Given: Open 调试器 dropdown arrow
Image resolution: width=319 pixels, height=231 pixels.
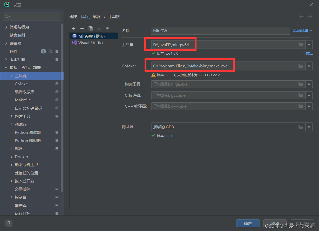Looking at the screenshot, I should coord(309,127).
